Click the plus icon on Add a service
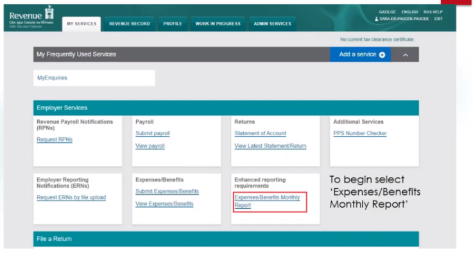The width and height of the screenshot is (473, 262). 382,54
